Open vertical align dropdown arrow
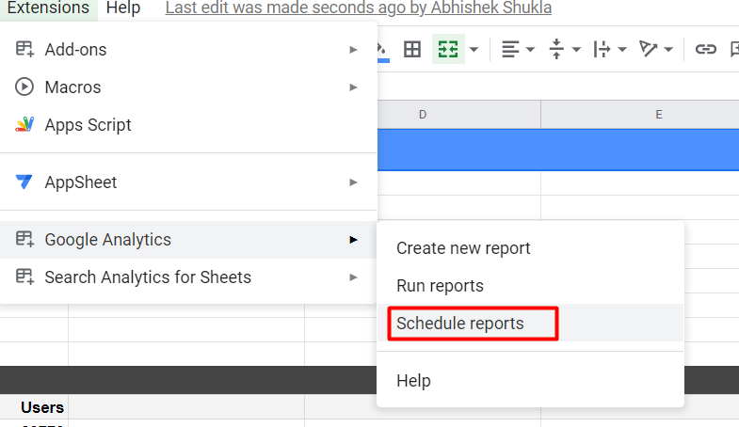The height and width of the screenshot is (427, 739). tap(576, 49)
